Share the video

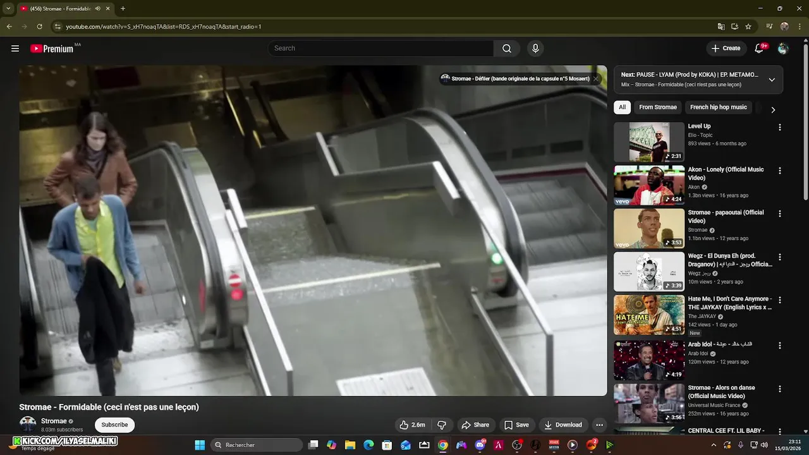475,425
